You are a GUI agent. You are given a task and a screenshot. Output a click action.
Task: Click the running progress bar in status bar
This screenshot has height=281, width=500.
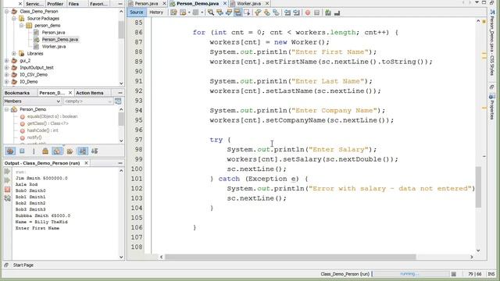tap(410, 274)
